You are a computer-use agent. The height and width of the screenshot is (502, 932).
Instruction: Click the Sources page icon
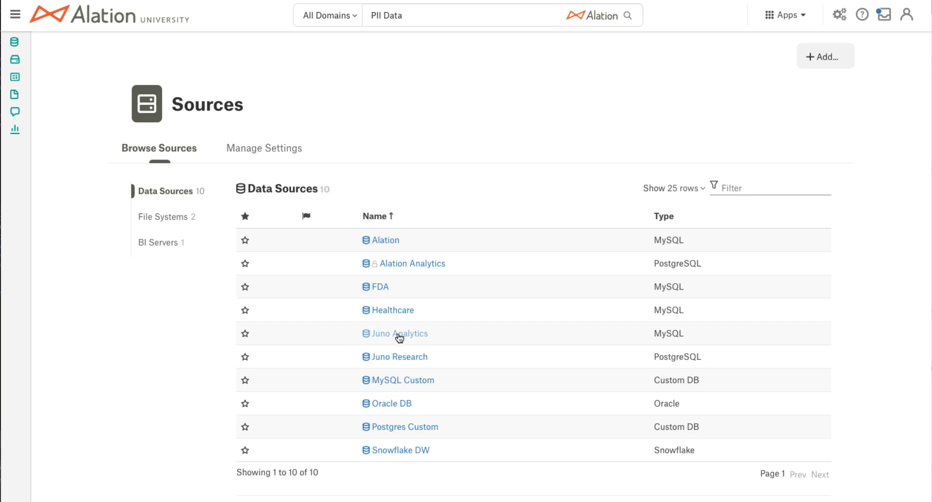point(147,104)
